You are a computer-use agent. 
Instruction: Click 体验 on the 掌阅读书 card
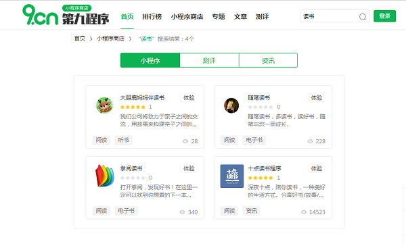pyautogui.click(x=189, y=169)
